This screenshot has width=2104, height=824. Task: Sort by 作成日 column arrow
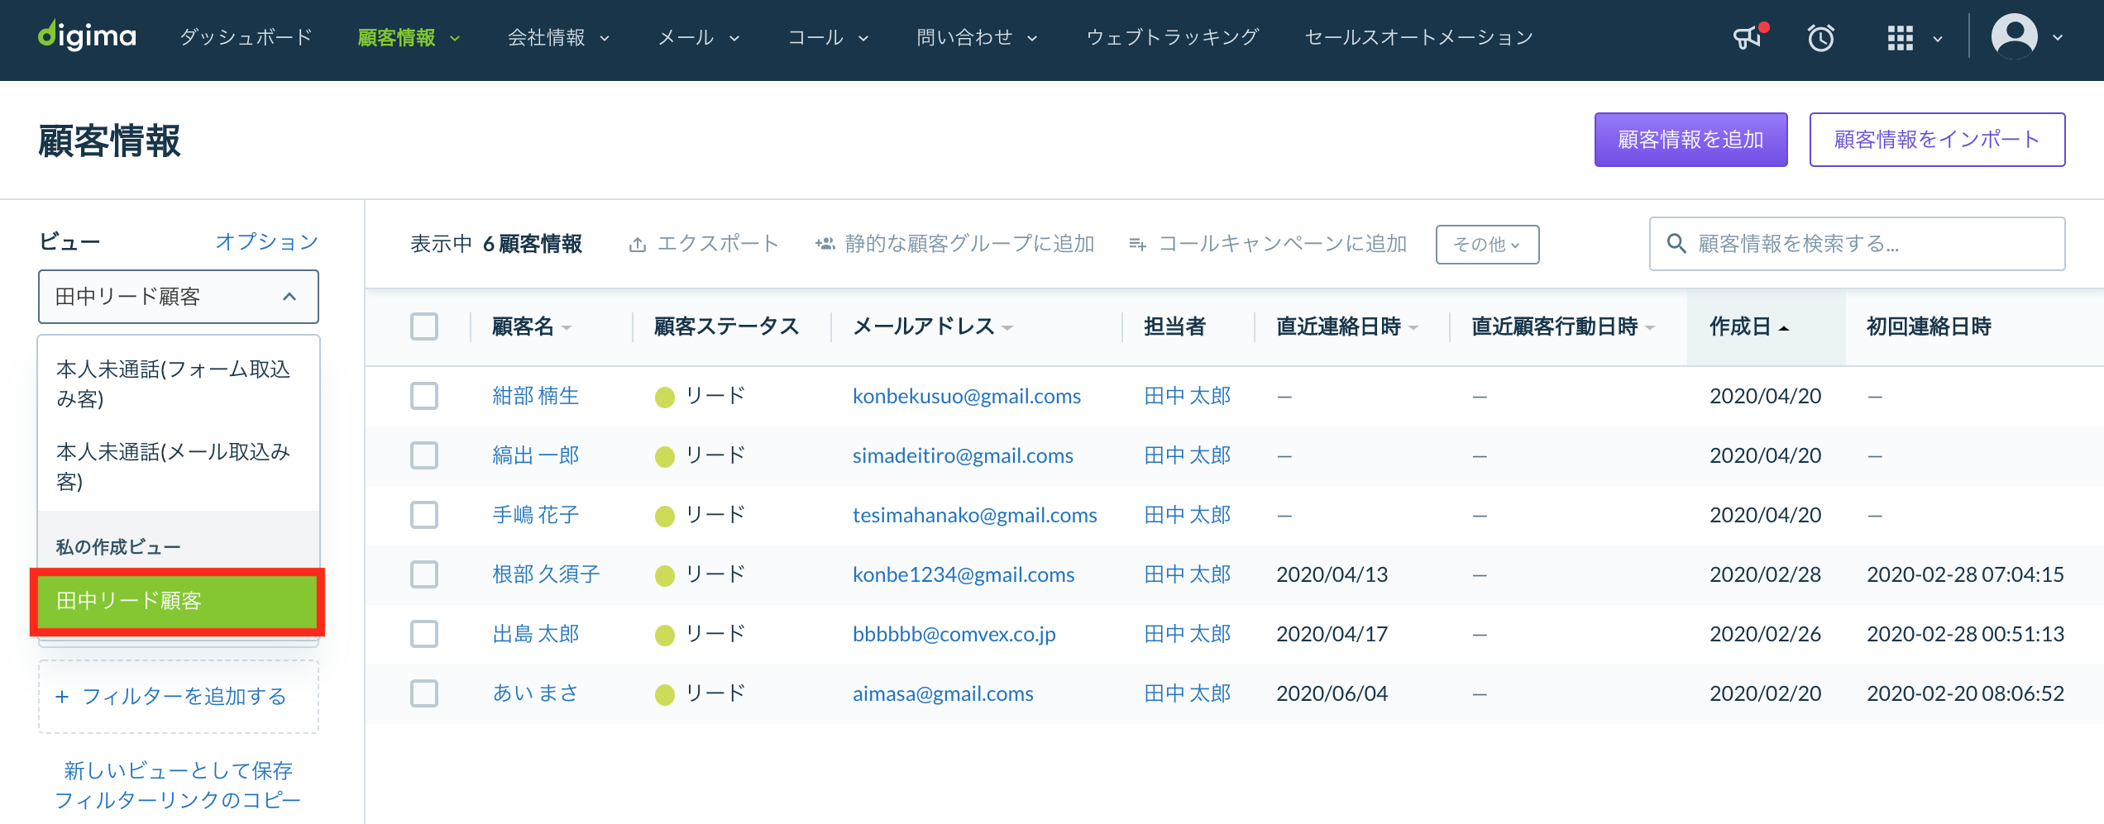coord(1784,328)
